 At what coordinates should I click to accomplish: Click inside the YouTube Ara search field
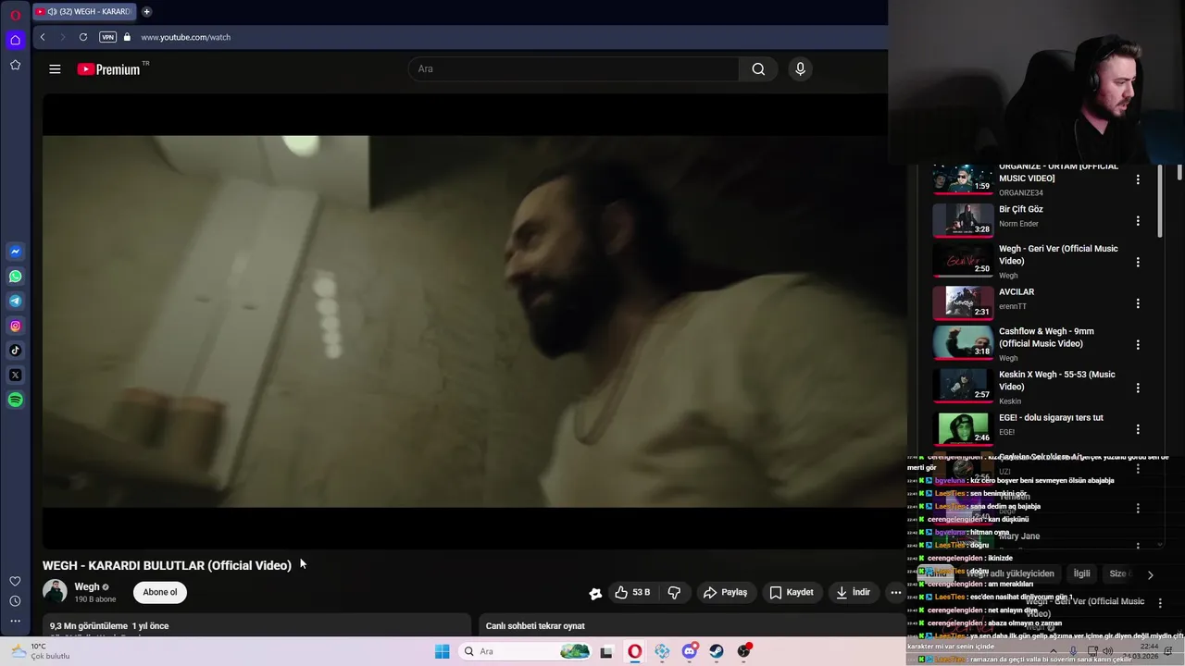click(x=573, y=69)
